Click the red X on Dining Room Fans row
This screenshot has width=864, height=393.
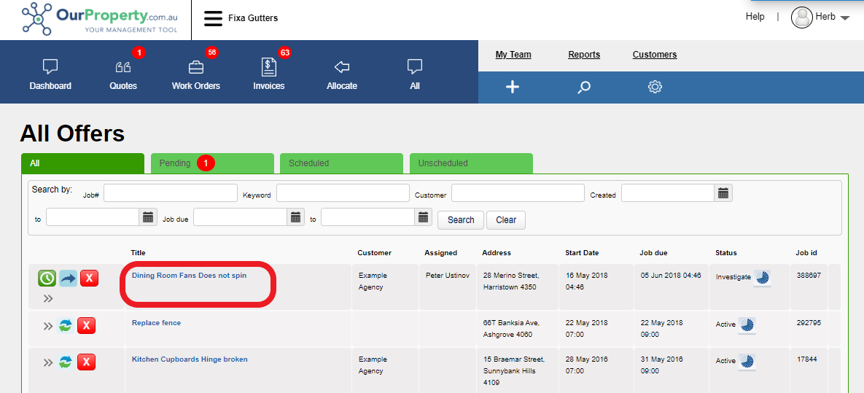click(89, 279)
